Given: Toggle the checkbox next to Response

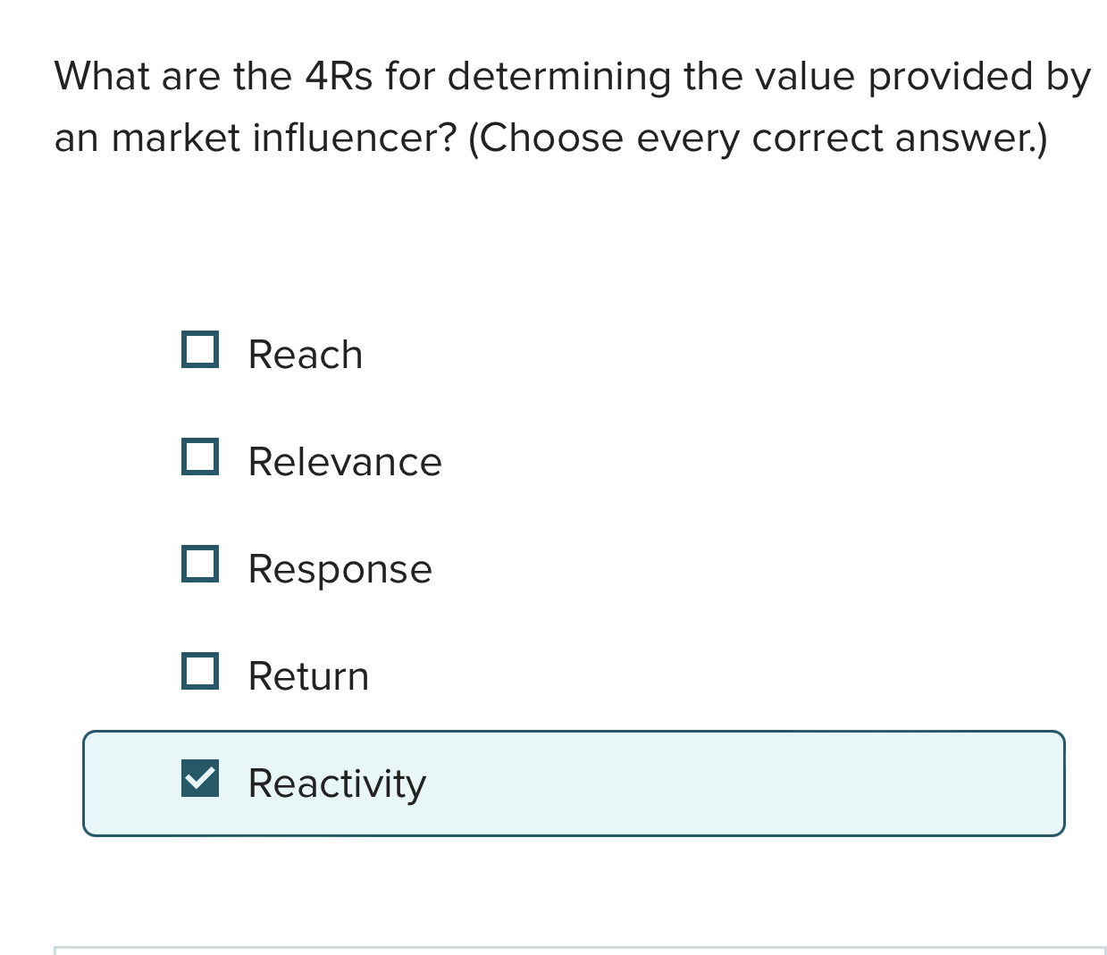Looking at the screenshot, I should tap(201, 565).
